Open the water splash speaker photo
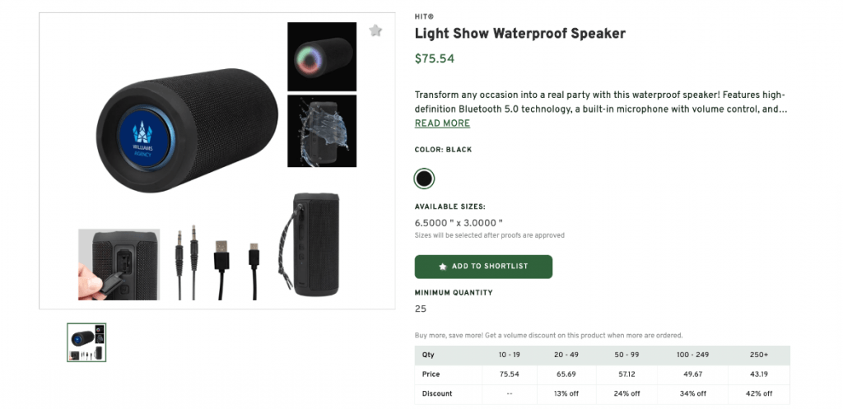 [321, 131]
